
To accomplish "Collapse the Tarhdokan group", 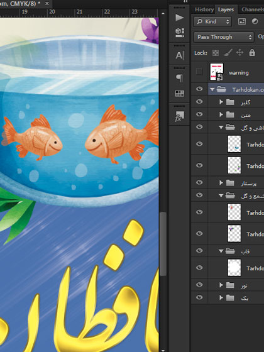I will click(x=212, y=89).
